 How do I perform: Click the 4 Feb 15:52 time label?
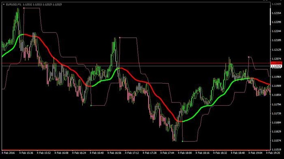(44, 153)
